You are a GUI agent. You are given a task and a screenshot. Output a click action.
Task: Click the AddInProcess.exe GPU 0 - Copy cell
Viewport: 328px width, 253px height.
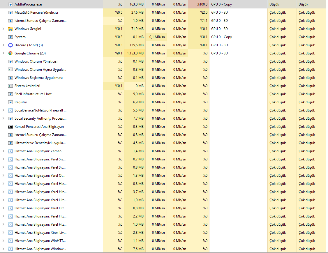[x=237, y=4]
